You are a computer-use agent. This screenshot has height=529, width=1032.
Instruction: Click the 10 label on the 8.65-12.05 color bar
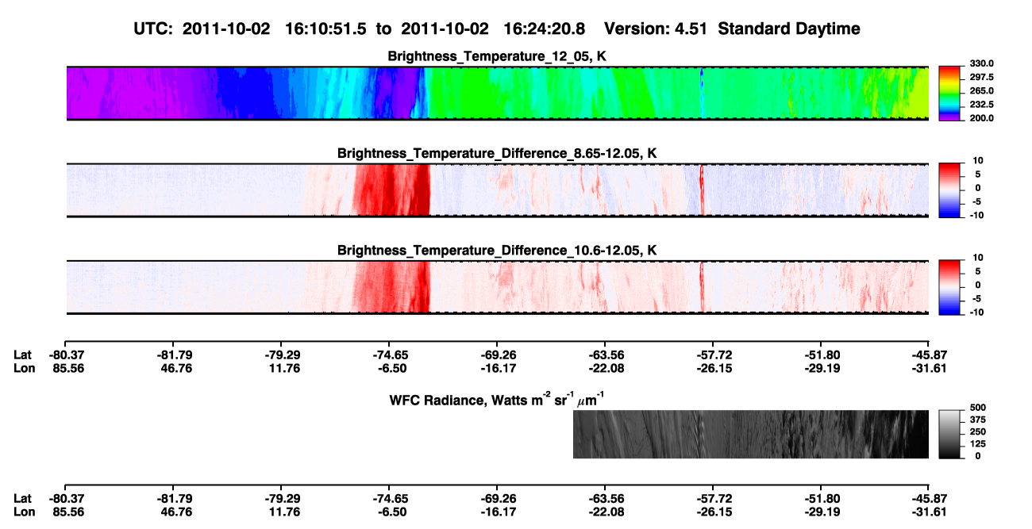pyautogui.click(x=979, y=160)
